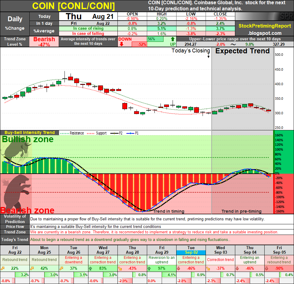Click the Resistance legend entry
Image resolution: width=294 pixels, height=284 pixels.
click(x=72, y=133)
